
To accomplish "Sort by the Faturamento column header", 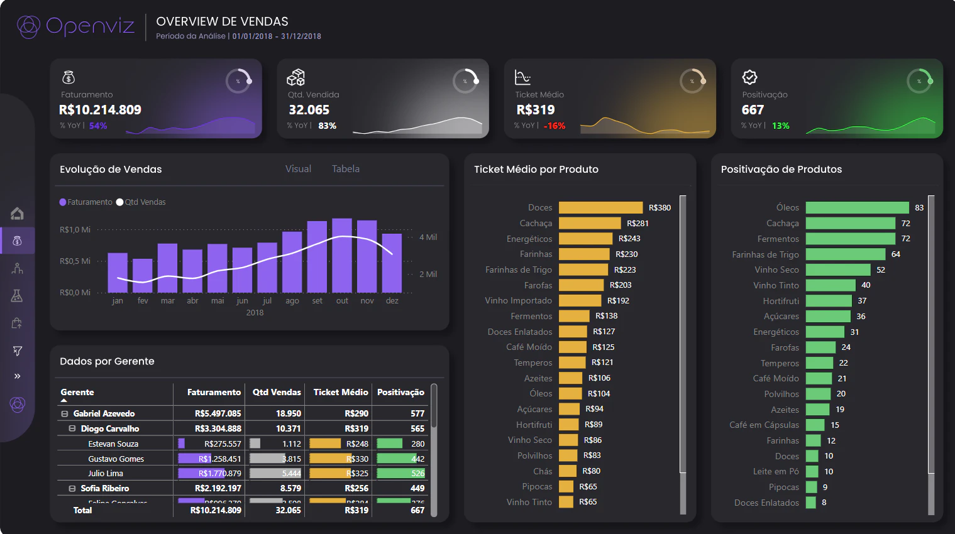I will point(214,392).
